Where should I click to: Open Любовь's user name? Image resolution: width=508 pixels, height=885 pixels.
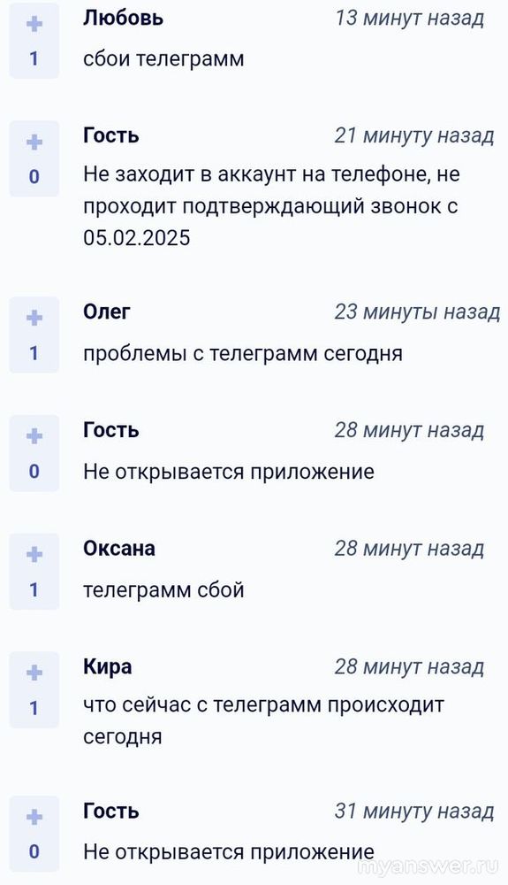124,18
